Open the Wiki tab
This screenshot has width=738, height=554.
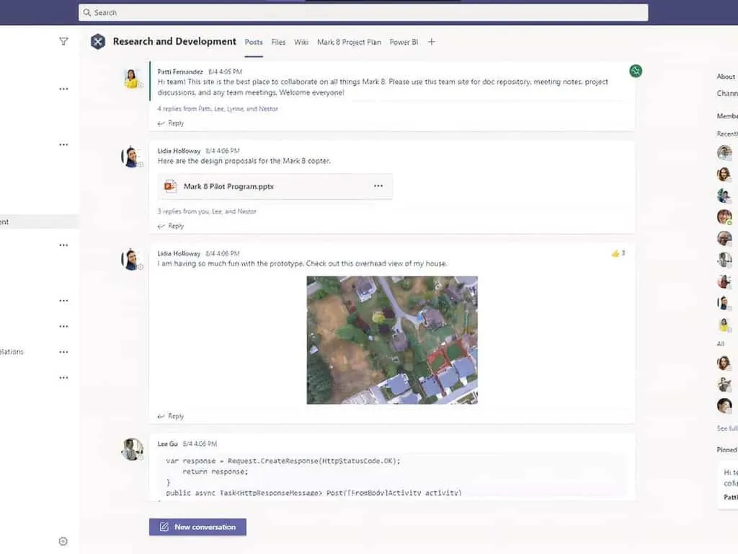[301, 42]
